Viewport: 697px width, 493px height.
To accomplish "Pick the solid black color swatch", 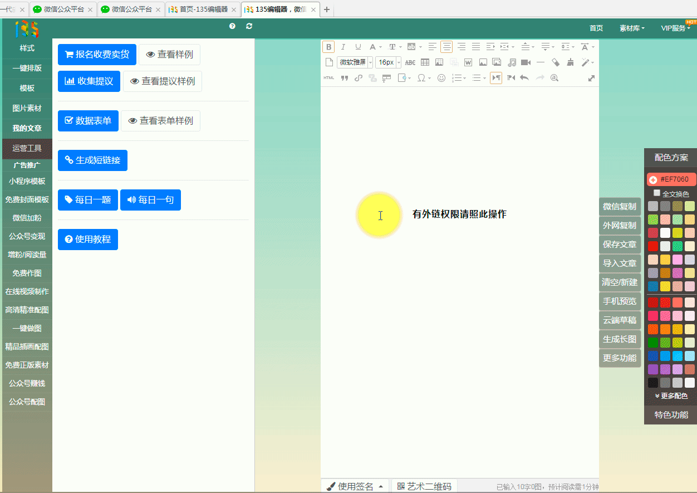I will click(653, 383).
